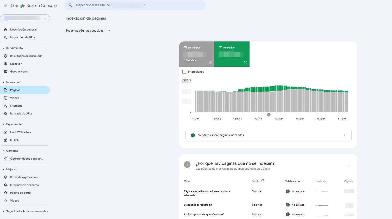This screenshot has height=219, width=392.
Task: Click the search magnifier icon in URL bar
Action: 70,5
